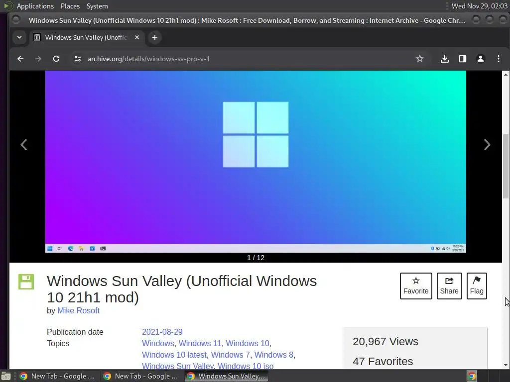Open the Windows 11 topic link
Screen dimensions: 510x382
(200, 343)
